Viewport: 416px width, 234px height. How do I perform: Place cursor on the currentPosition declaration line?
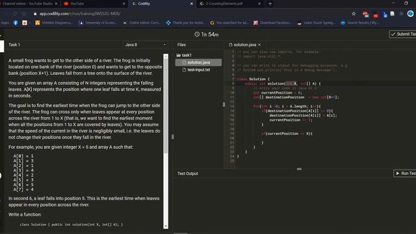tap(278, 92)
